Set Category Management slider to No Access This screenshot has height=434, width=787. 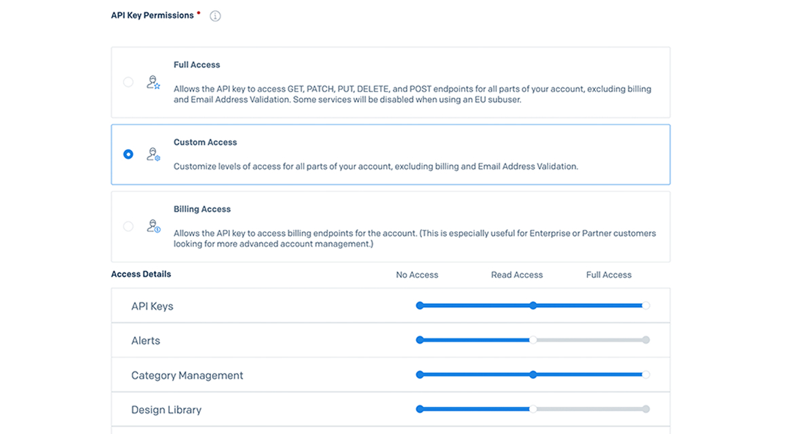click(420, 375)
